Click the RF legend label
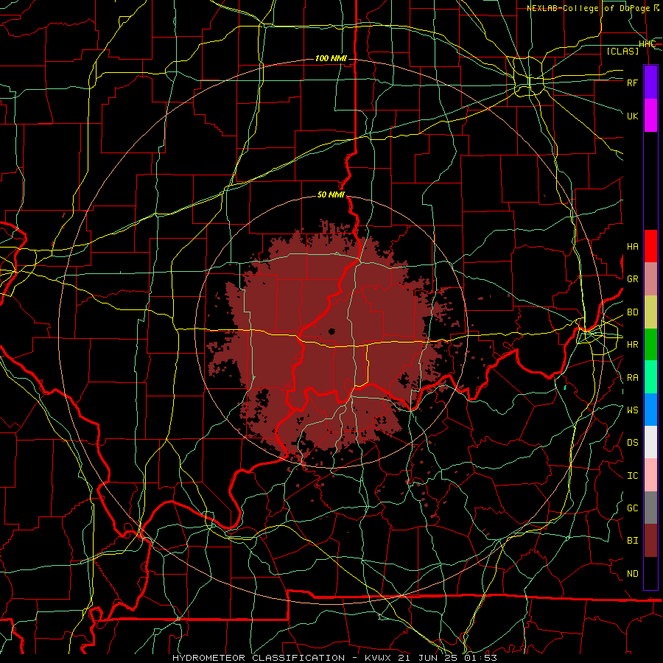 pyautogui.click(x=633, y=83)
